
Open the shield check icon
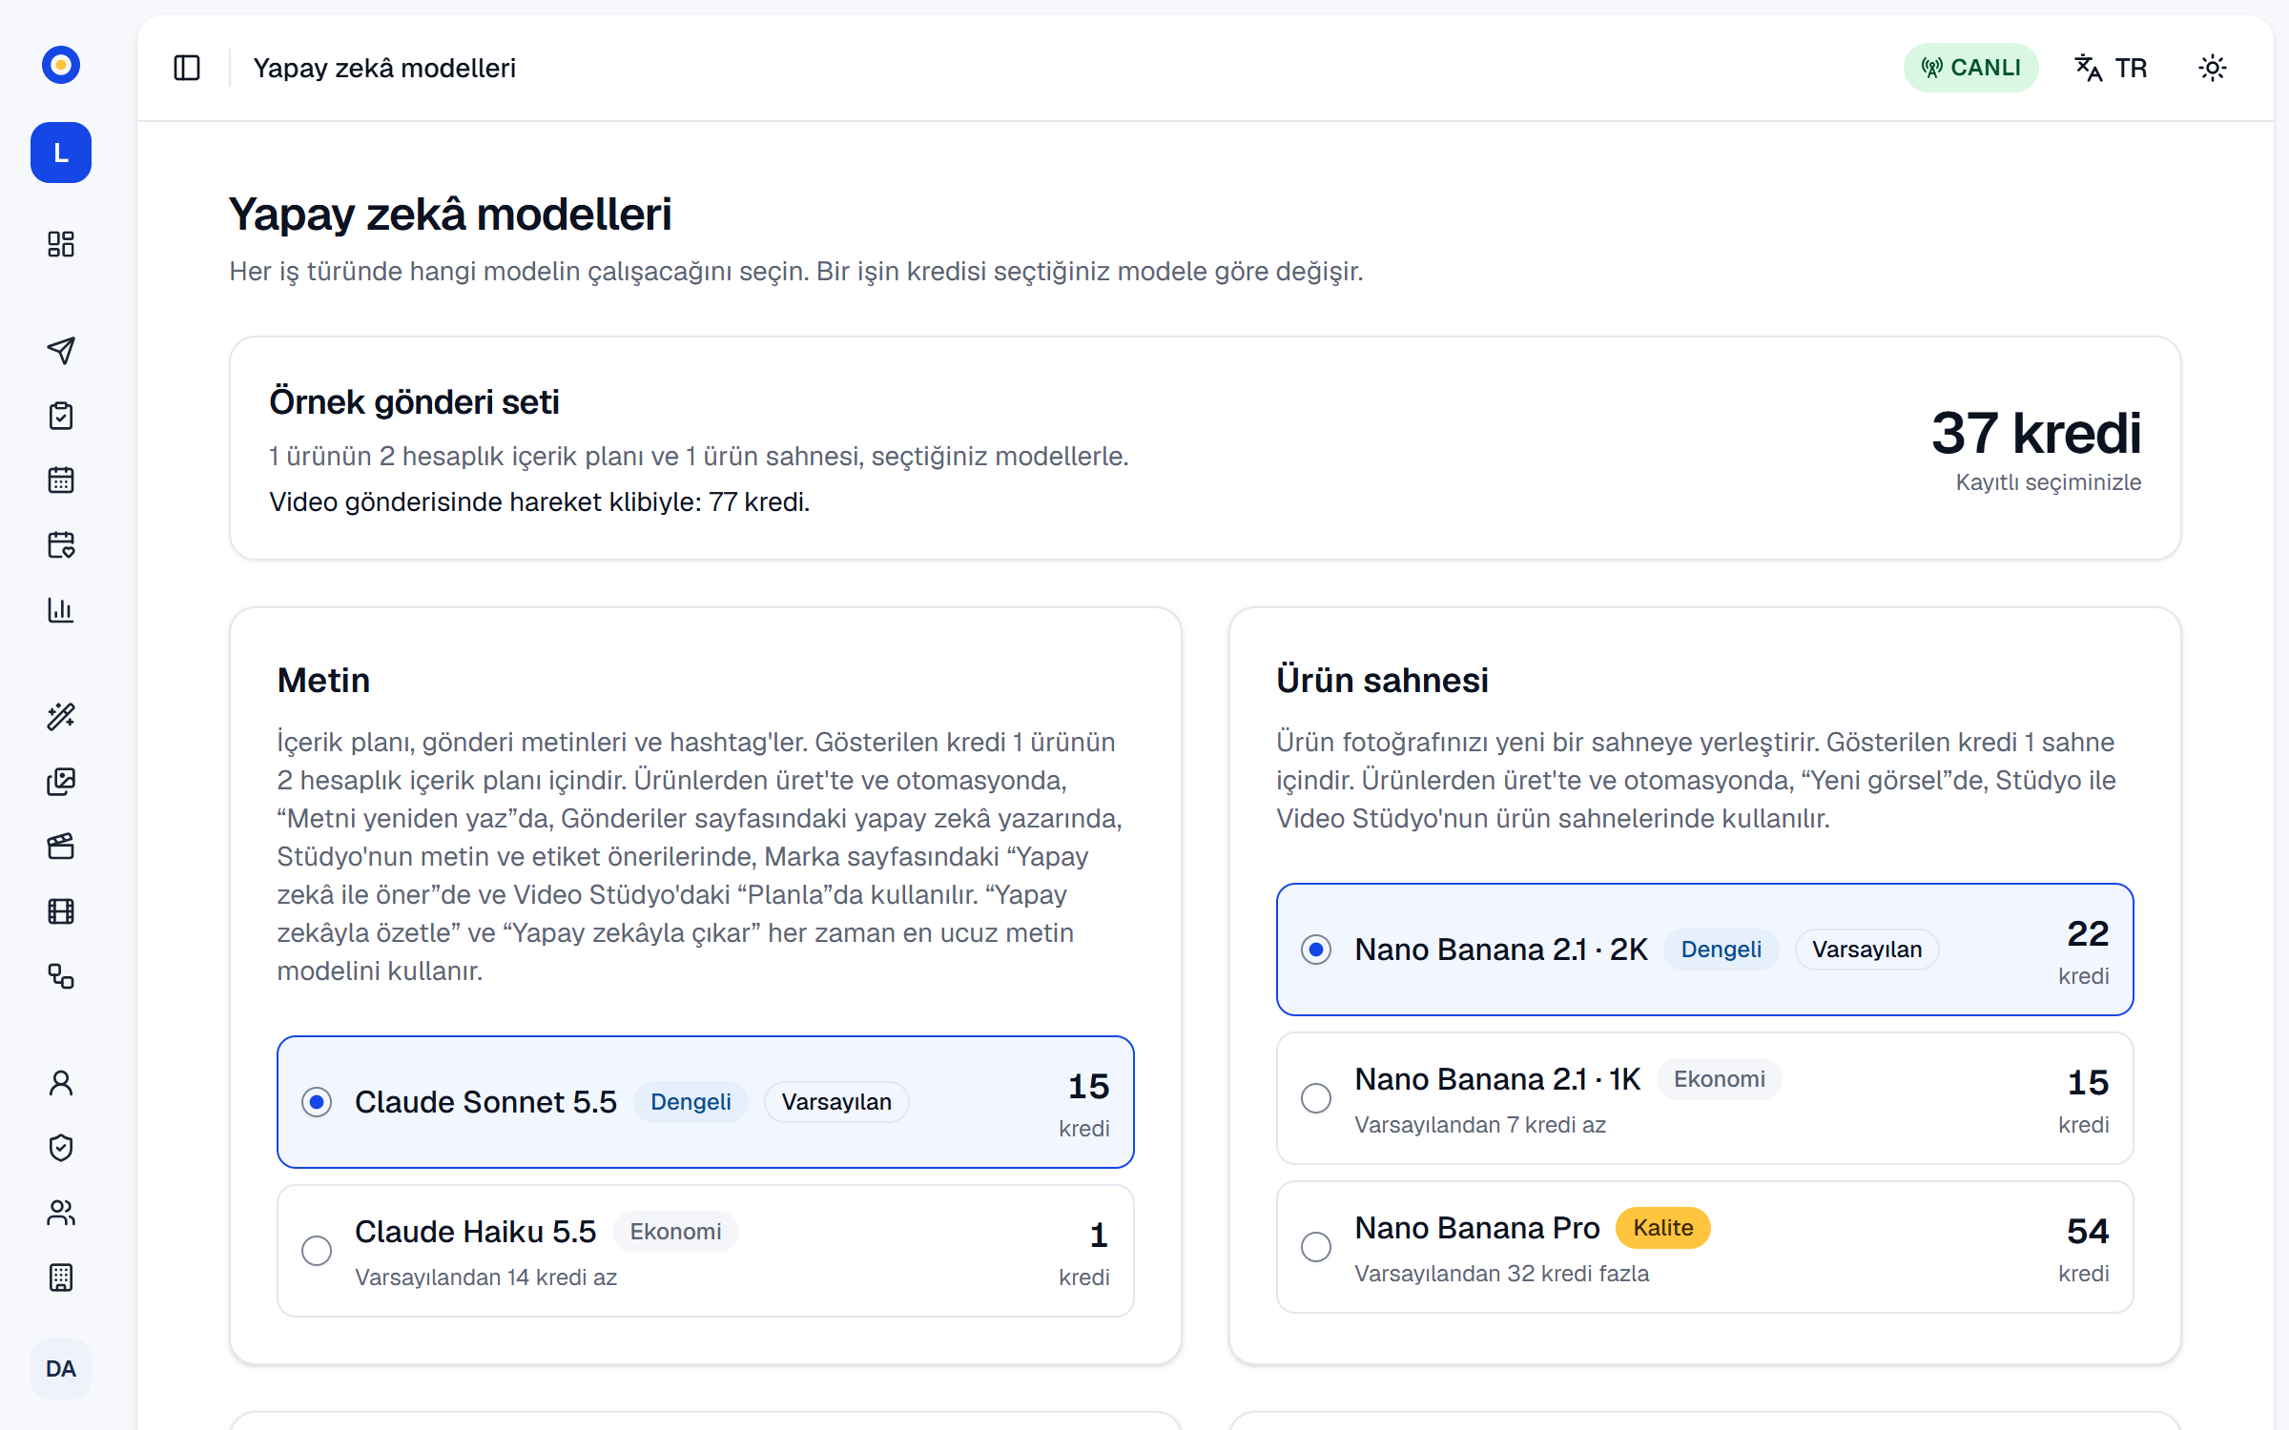[61, 1148]
